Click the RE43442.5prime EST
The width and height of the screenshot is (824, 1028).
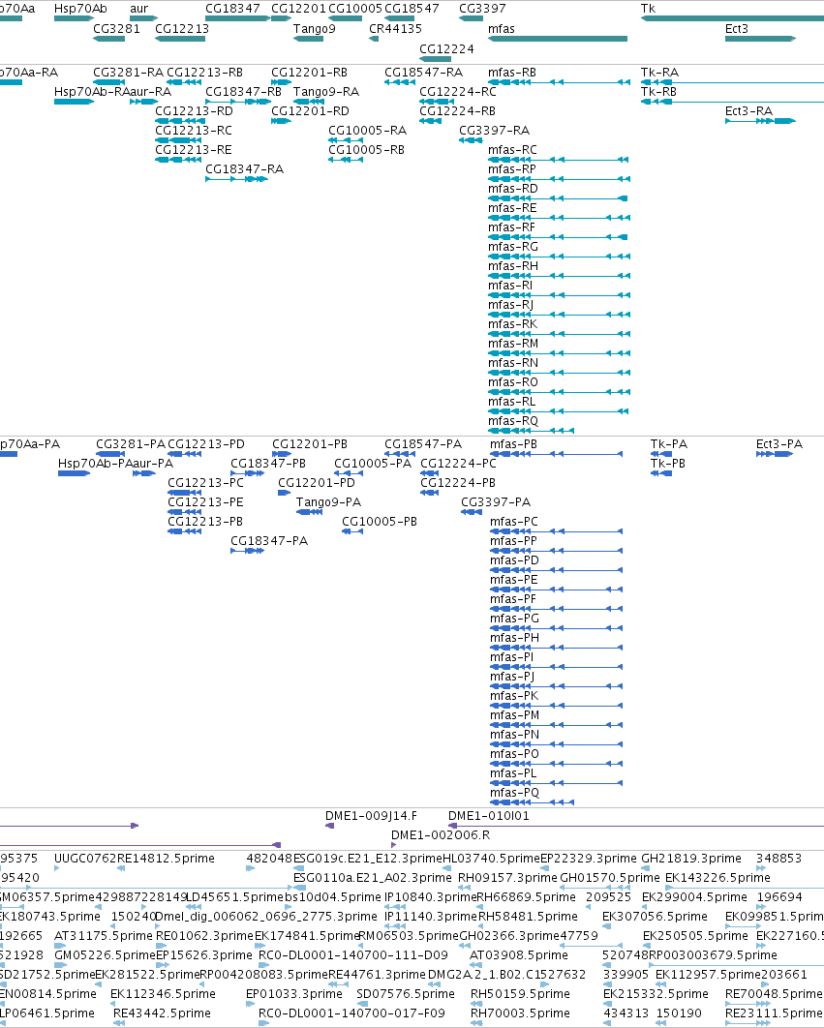tap(119, 1023)
